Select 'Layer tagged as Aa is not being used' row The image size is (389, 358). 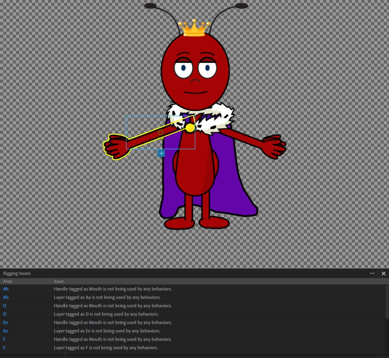coord(193,297)
